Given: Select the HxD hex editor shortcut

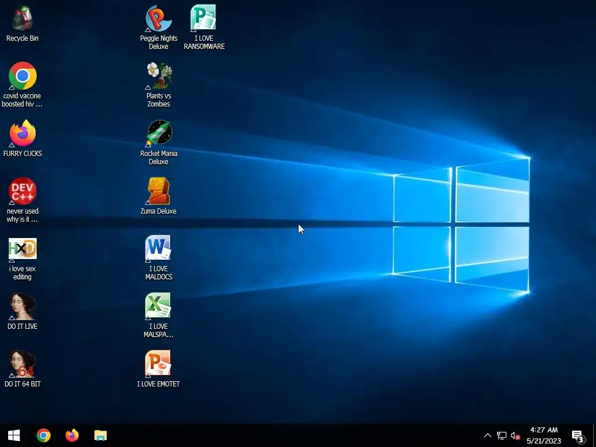Looking at the screenshot, I should pos(23,259).
